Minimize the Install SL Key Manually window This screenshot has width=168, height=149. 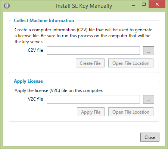click(134, 5)
